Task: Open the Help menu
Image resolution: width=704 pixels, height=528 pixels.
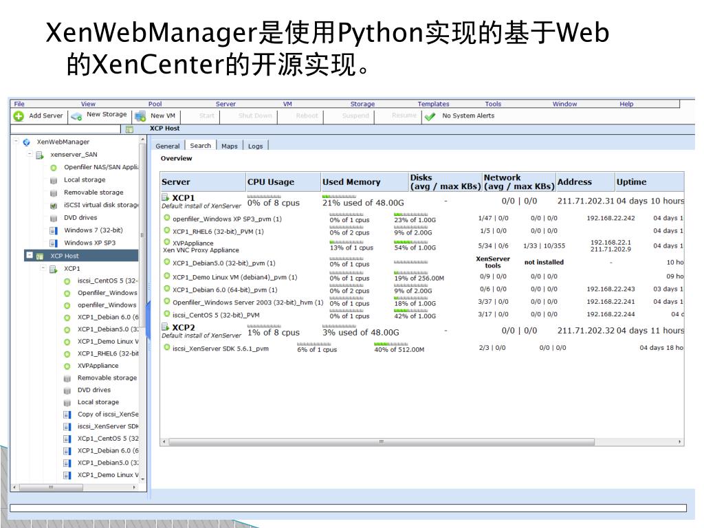Action: pos(626,104)
